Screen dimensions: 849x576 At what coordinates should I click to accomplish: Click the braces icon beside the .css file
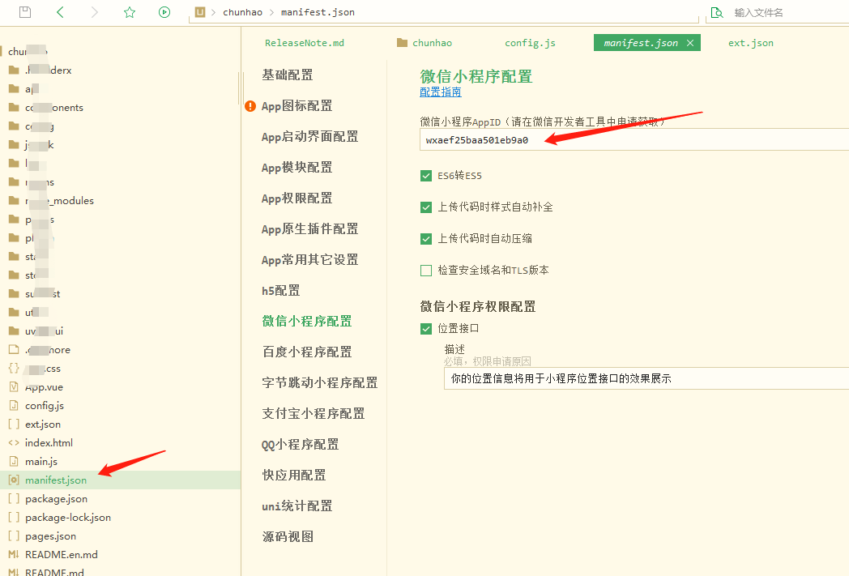coord(14,369)
